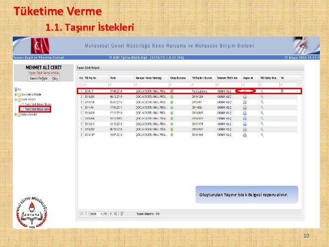Image resolution: width=329 pixels, height=247 pixels.
Task: Click the Nereye / Kime Verildiği filter field
Action: coord(152,85)
